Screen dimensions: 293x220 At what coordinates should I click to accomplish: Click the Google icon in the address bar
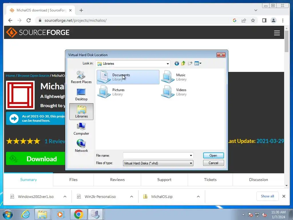(235, 20)
